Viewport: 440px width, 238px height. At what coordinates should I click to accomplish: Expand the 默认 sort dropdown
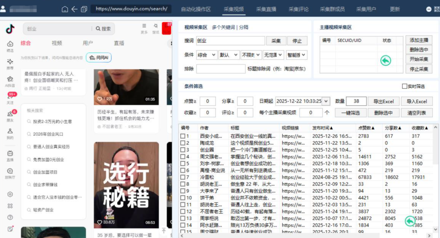click(229, 55)
